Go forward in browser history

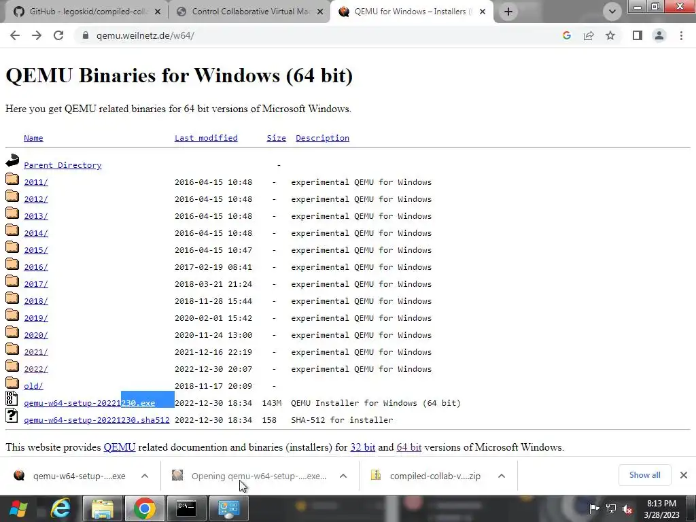coord(37,35)
